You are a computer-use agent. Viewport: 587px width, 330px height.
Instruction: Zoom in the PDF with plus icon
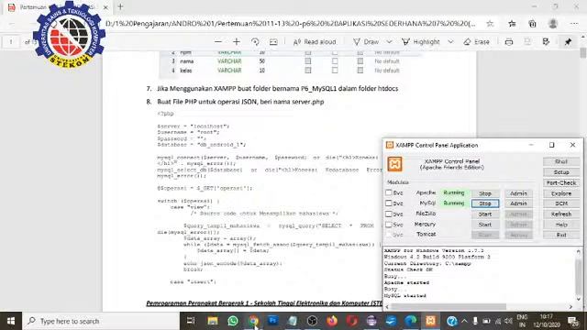[237, 42]
